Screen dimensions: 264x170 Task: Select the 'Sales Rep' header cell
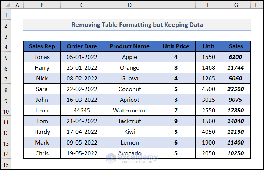(42, 46)
